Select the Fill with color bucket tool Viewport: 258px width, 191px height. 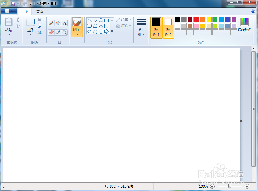[58, 23]
